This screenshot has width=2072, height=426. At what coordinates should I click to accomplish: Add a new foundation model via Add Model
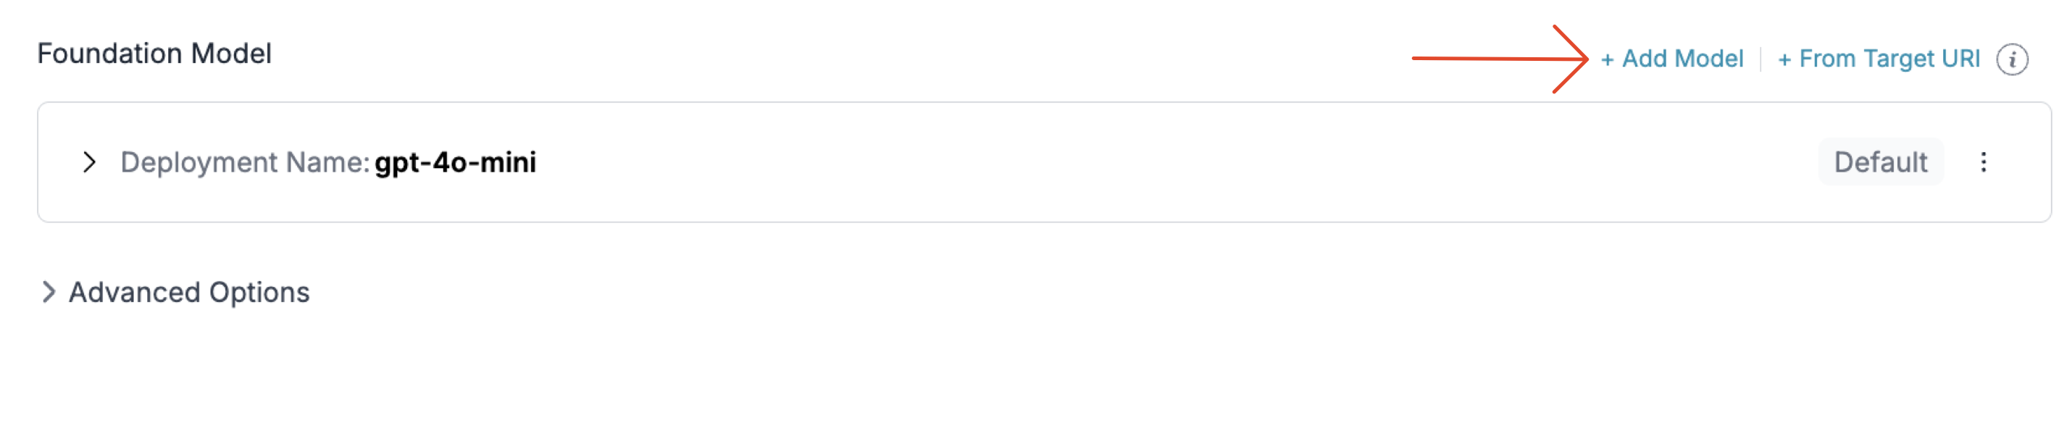coord(1672,59)
